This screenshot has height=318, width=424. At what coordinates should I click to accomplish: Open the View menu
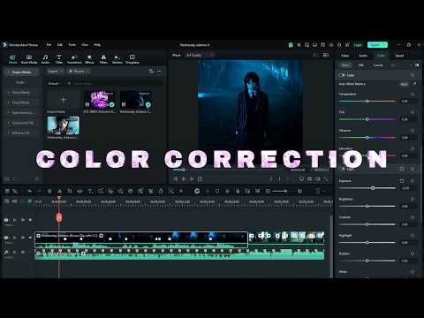point(85,45)
